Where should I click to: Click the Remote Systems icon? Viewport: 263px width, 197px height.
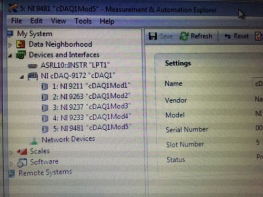coord(12,174)
